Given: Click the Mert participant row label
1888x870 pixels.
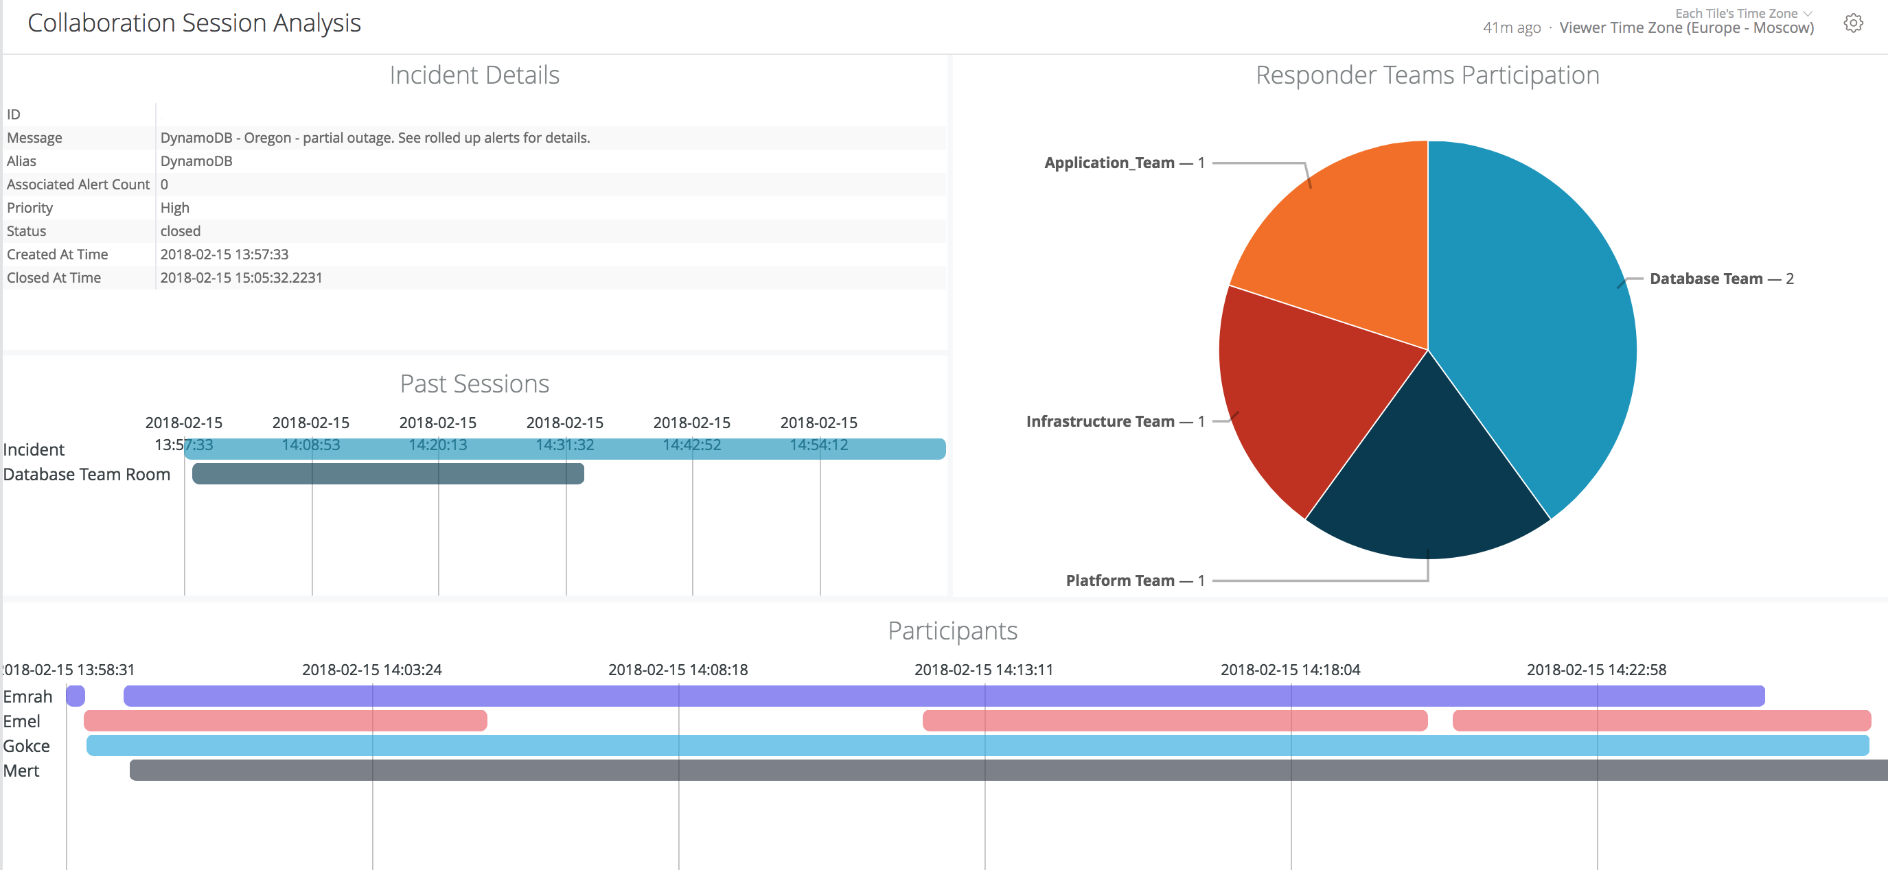Looking at the screenshot, I should [x=21, y=771].
